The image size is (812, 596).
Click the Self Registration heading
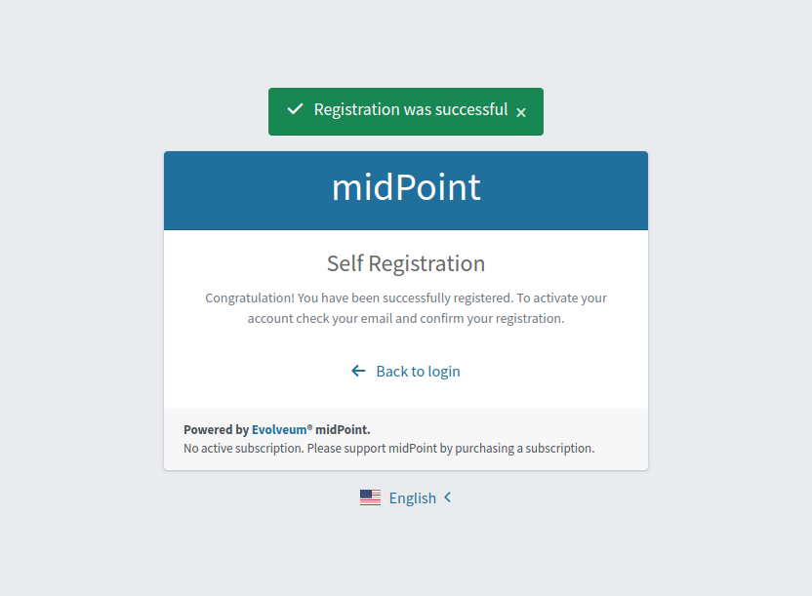pos(406,263)
